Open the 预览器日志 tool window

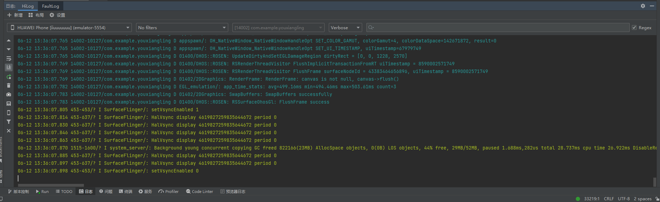point(233,192)
